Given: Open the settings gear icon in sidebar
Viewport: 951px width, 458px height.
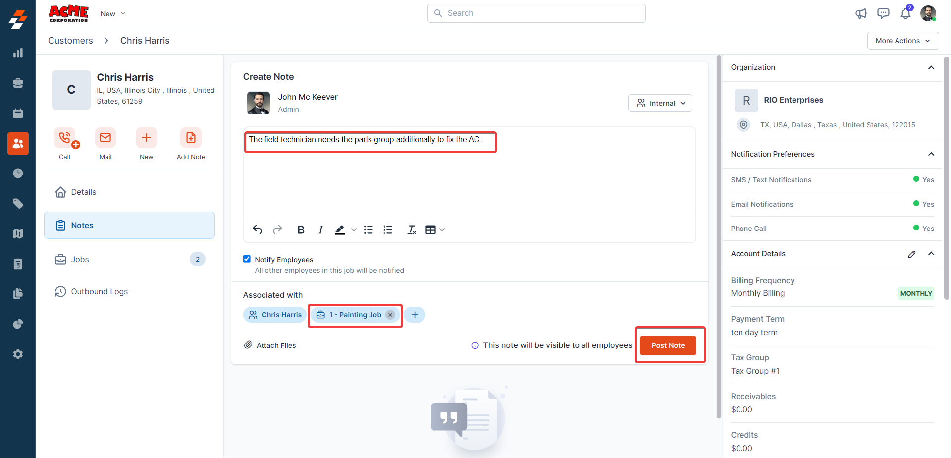Looking at the screenshot, I should (x=18, y=354).
